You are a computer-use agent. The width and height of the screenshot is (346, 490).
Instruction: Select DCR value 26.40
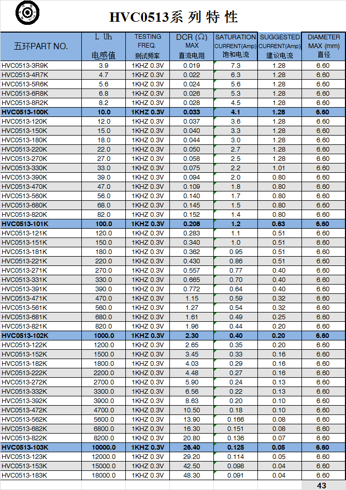192,448
